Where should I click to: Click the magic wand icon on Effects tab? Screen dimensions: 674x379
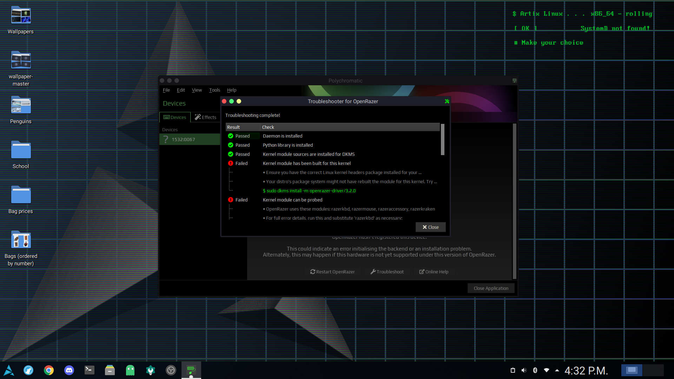pyautogui.click(x=198, y=117)
